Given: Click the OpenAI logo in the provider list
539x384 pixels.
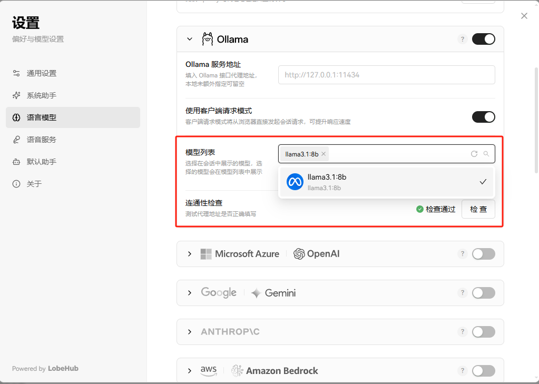Looking at the screenshot, I should 299,254.
